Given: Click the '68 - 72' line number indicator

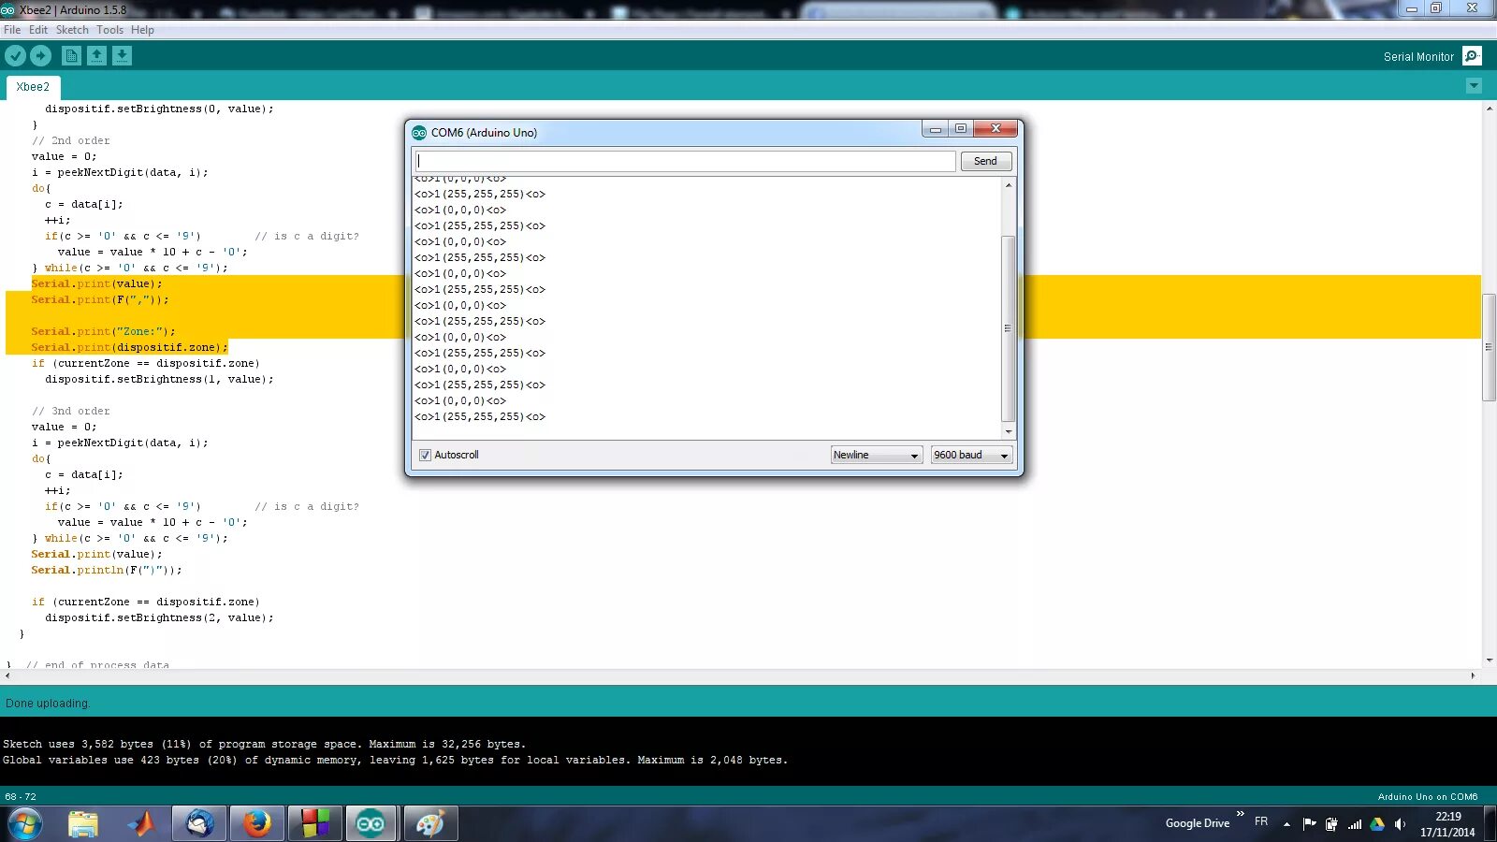Looking at the screenshot, I should (x=21, y=797).
